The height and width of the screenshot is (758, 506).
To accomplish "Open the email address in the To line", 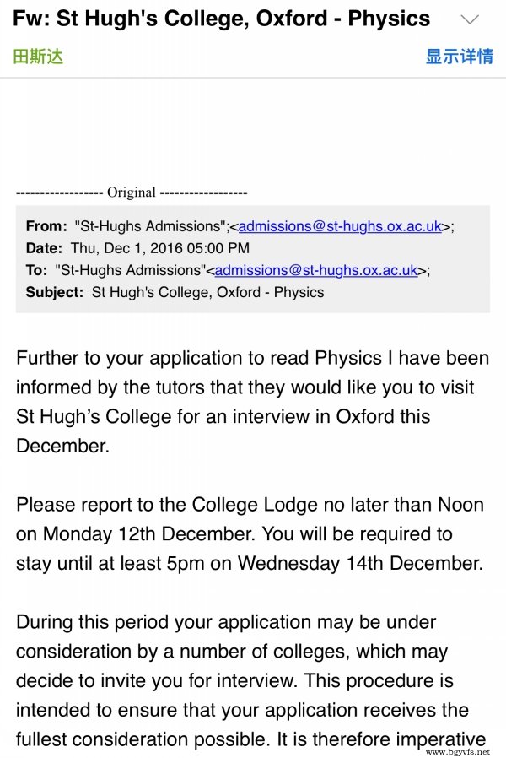I will (x=315, y=270).
